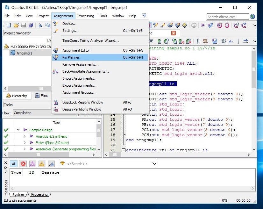
Task: Click the messages <<Search>> filter field
Action: point(109,164)
